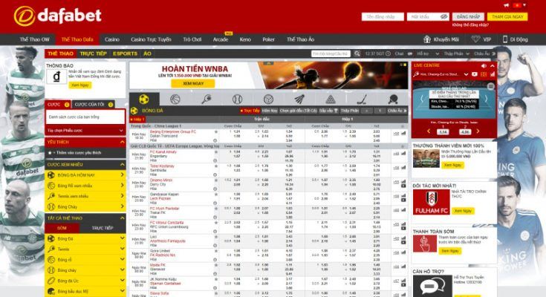Show previous Live Centre odds arrow

coord(429,131)
